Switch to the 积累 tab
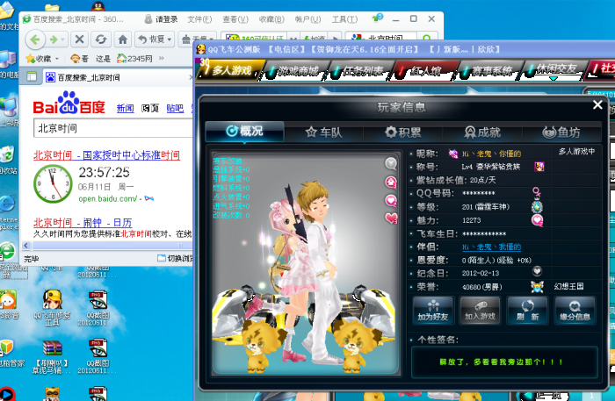 (403, 132)
